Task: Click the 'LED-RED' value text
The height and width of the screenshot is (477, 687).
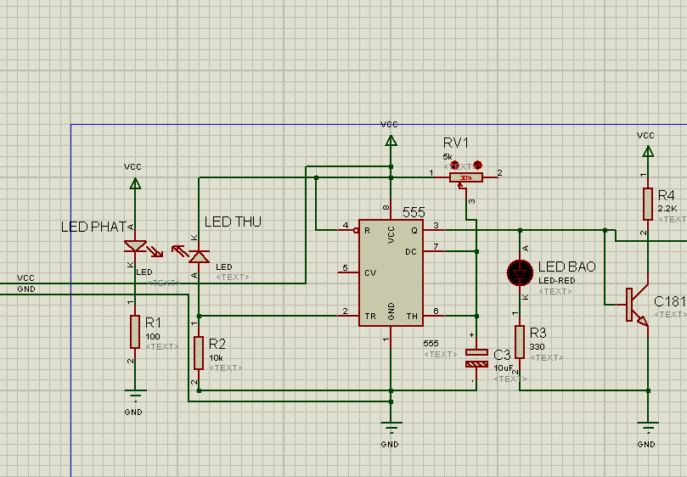Action: click(x=557, y=280)
